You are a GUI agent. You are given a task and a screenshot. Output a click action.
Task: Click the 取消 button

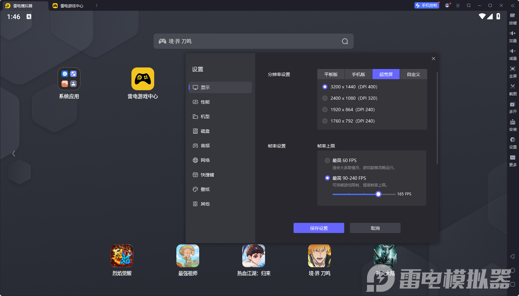point(375,228)
